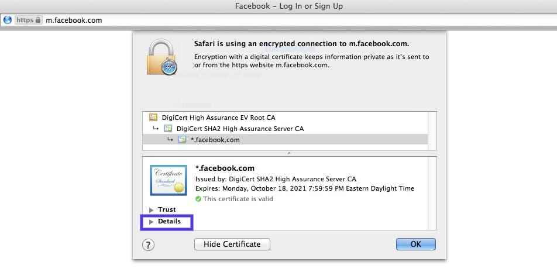Select DigiCert SHA2 High Assurance Server CA row
557x279 pixels.
[240, 129]
